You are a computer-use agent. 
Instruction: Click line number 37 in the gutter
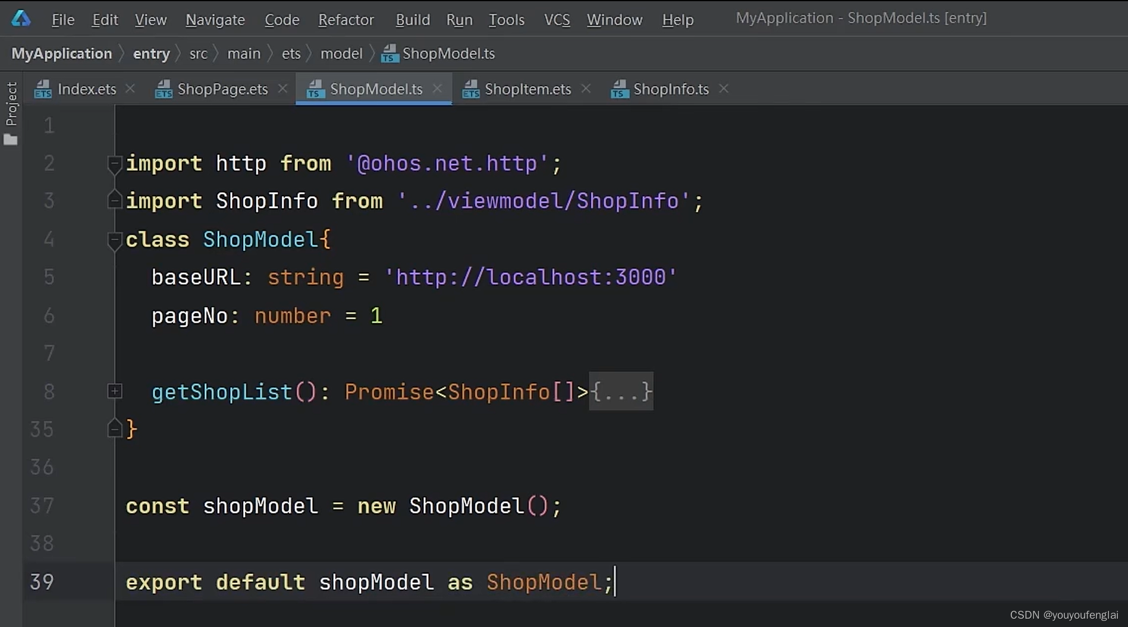point(42,505)
